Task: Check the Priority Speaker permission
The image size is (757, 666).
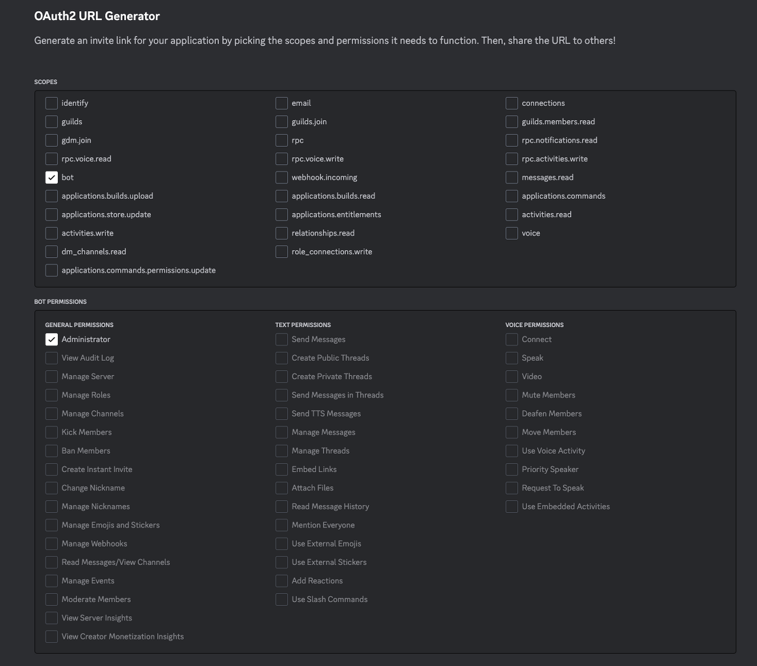Action: coord(512,470)
